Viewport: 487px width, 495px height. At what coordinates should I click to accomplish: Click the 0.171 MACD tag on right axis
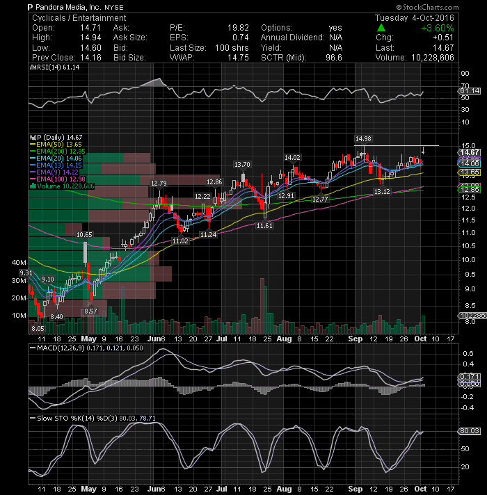(470, 377)
